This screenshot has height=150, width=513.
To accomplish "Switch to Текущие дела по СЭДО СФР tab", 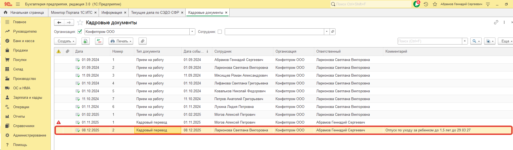I will click(x=155, y=12).
